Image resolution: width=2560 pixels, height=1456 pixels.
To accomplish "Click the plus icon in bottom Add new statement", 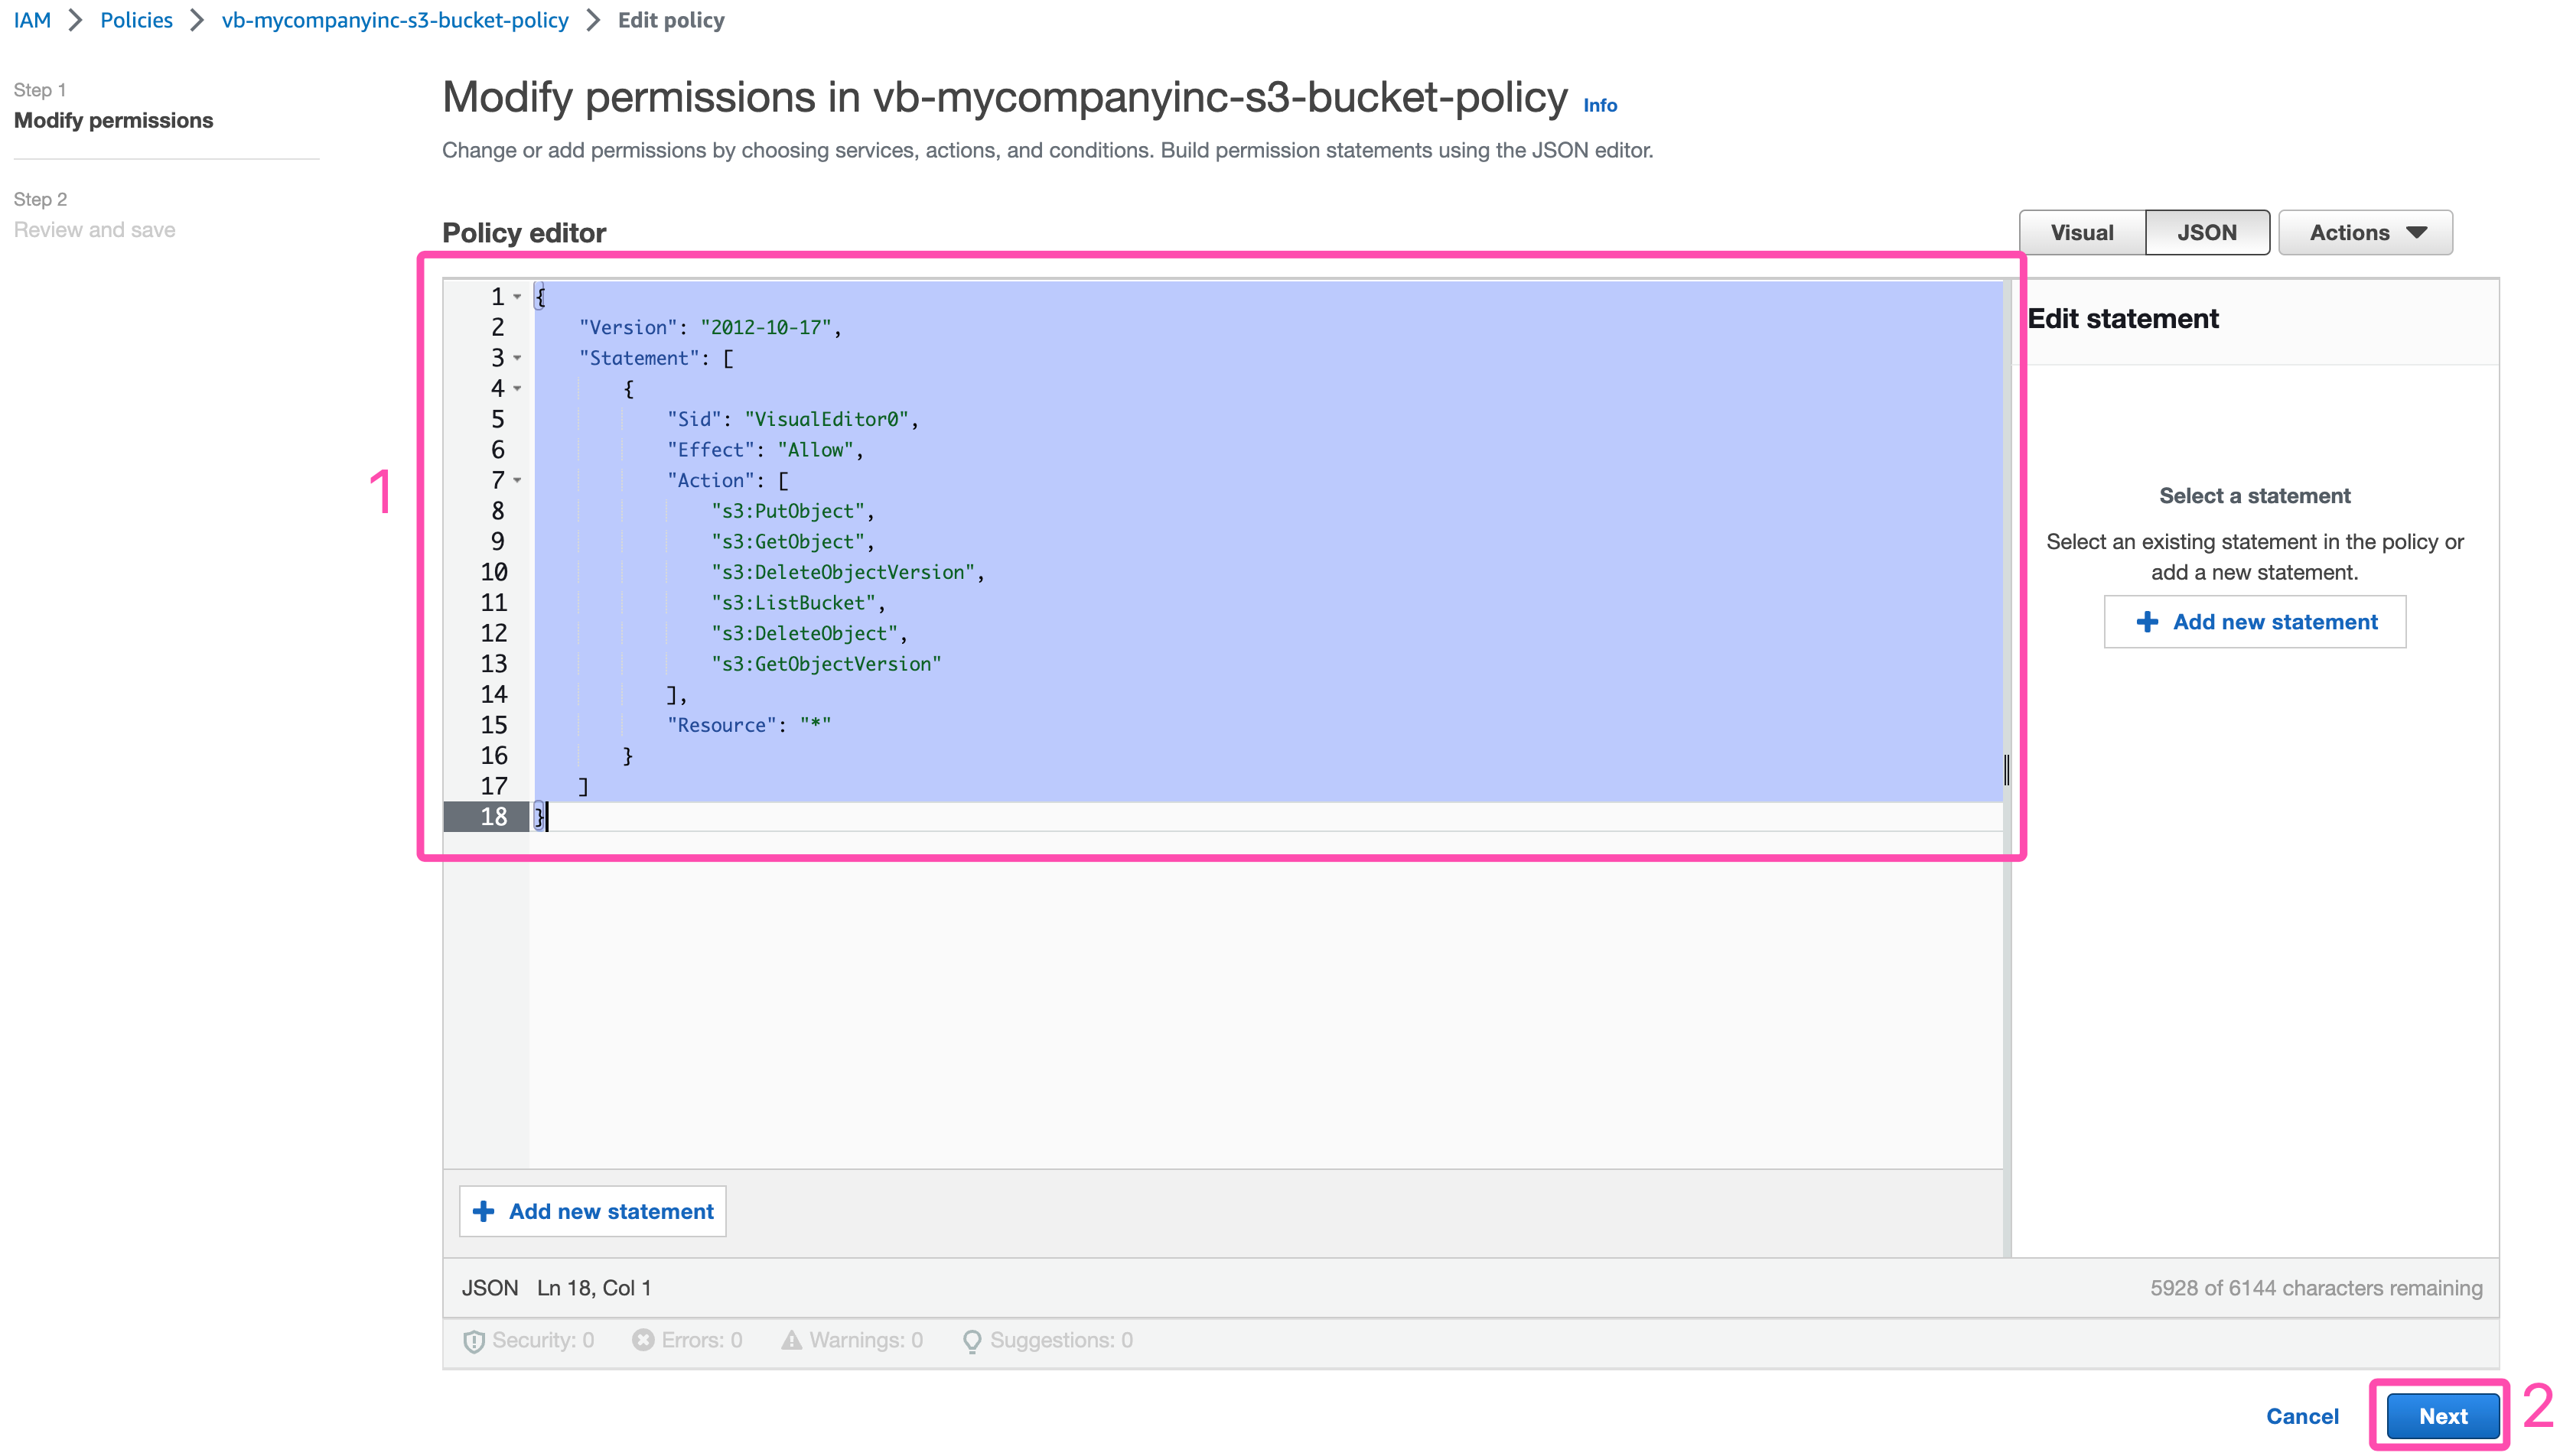I will (484, 1211).
